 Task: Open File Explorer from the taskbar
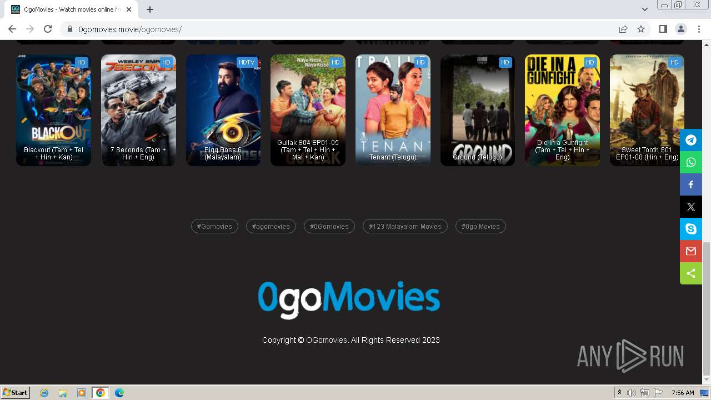[x=63, y=393]
